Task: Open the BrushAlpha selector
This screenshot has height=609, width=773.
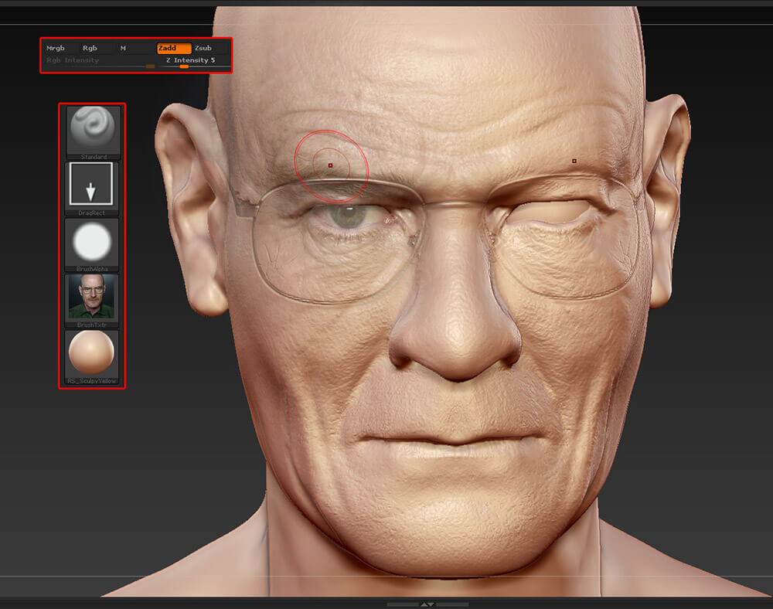Action: pyautogui.click(x=92, y=244)
